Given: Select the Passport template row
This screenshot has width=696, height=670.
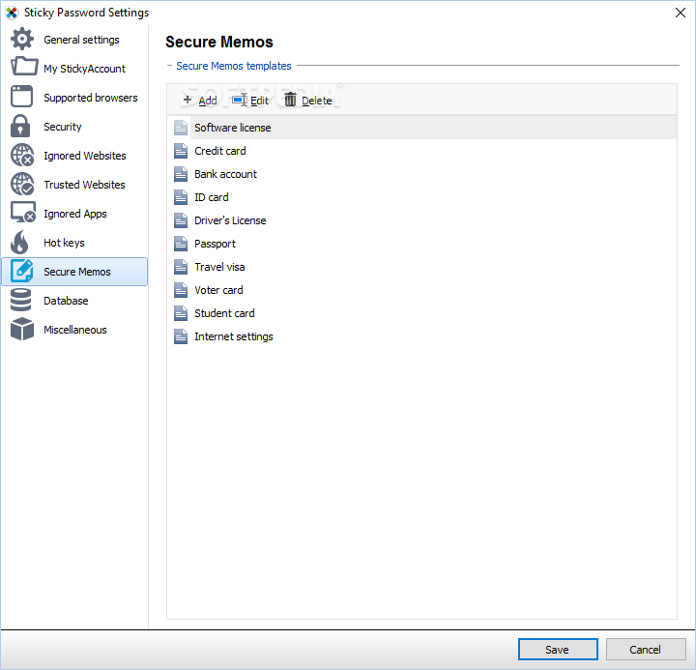Looking at the screenshot, I should [x=422, y=244].
